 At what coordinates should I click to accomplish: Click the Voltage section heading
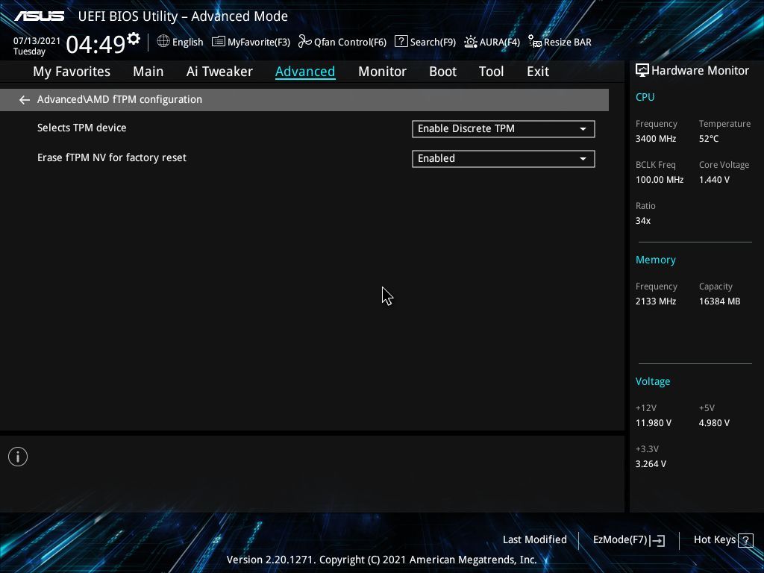coord(652,381)
